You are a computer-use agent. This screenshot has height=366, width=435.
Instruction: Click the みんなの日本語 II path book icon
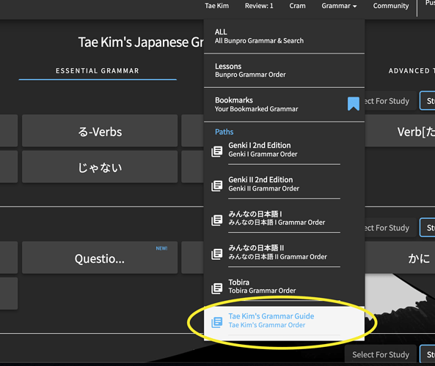coord(217,254)
